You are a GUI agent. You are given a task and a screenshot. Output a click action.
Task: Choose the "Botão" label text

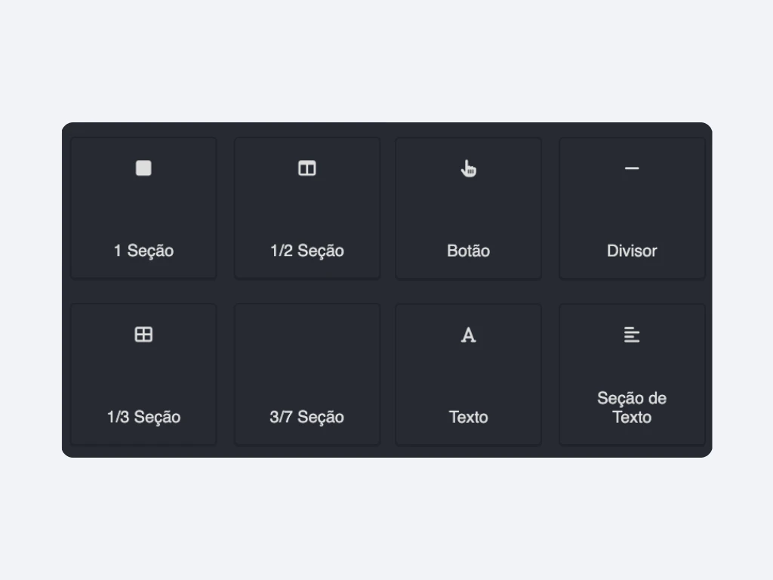point(469,251)
